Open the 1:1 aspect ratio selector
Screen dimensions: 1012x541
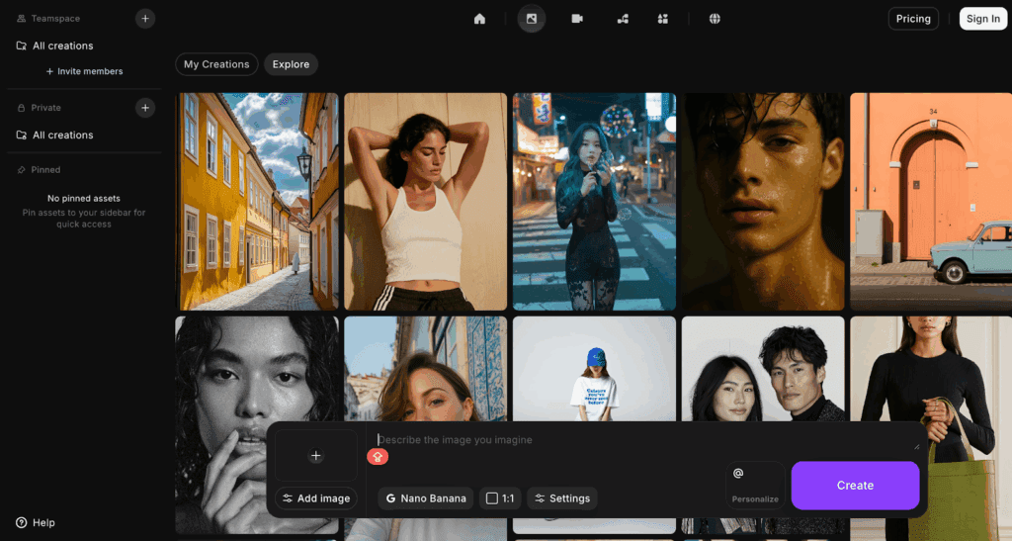[x=500, y=498]
